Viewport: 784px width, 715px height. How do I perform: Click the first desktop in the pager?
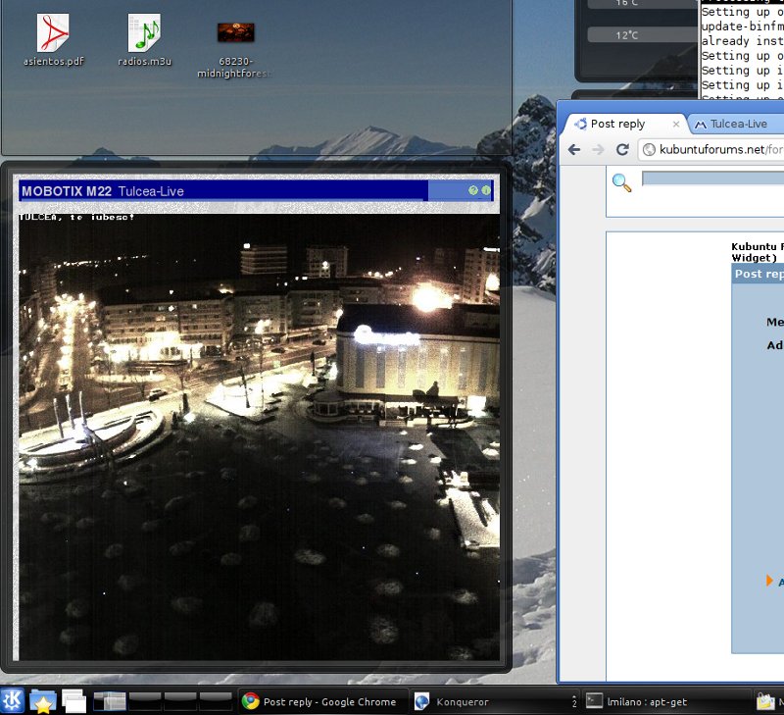pyautogui.click(x=111, y=700)
